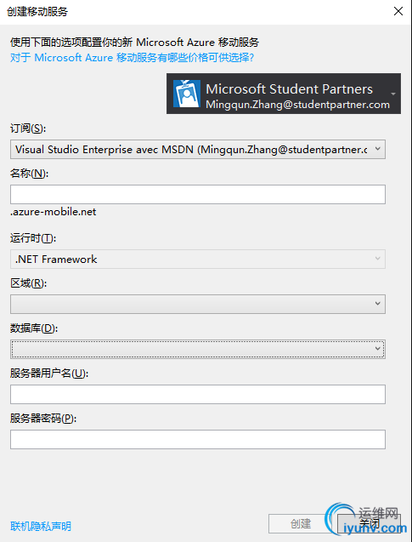412x542 pixels.
Task: Focus the 服务器用户名 username field
Action: (x=198, y=395)
